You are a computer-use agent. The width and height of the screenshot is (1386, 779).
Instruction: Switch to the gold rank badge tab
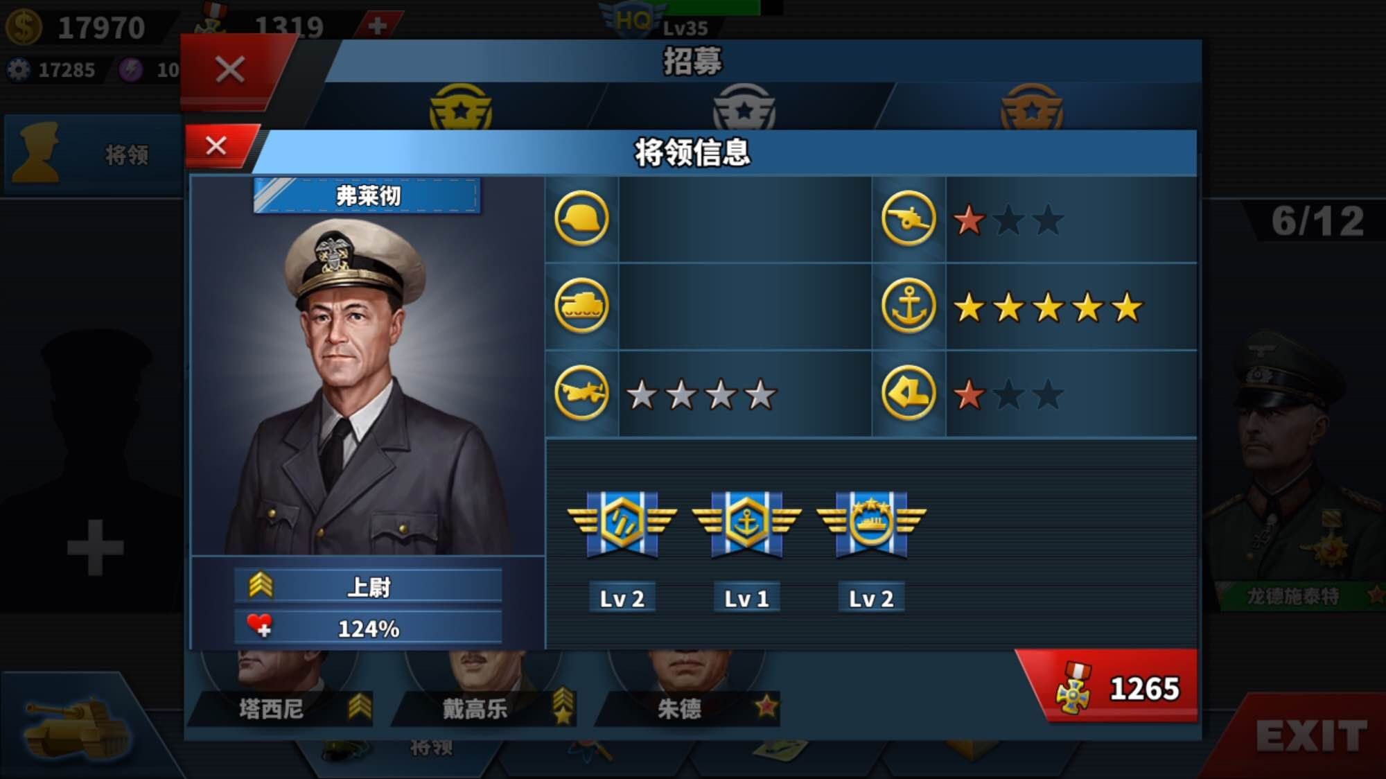click(461, 107)
